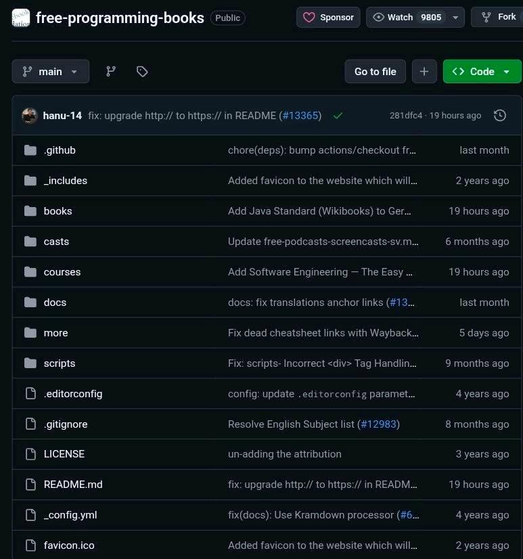This screenshot has width=523, height=559.
Task: Click commit message 'un-adding the attribution'
Action: 284,454
